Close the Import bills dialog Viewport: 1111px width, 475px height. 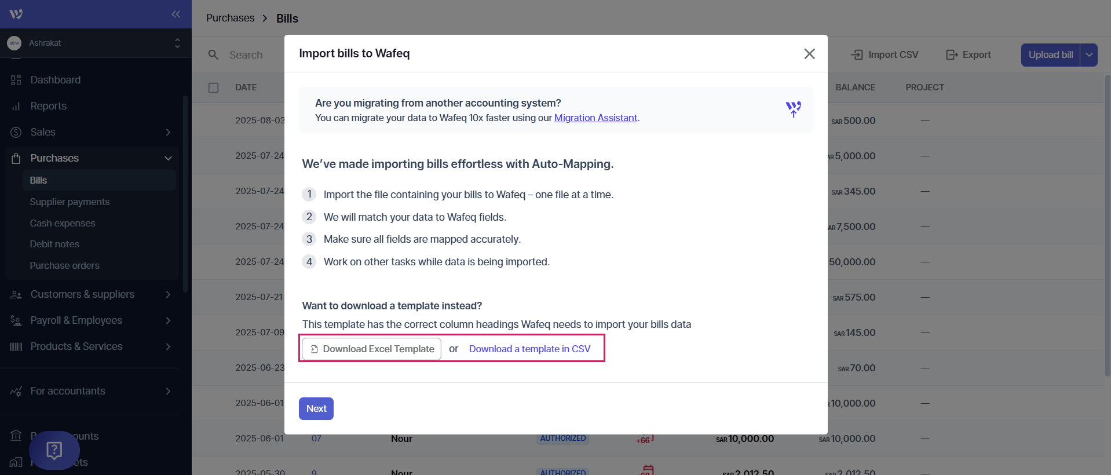click(809, 54)
